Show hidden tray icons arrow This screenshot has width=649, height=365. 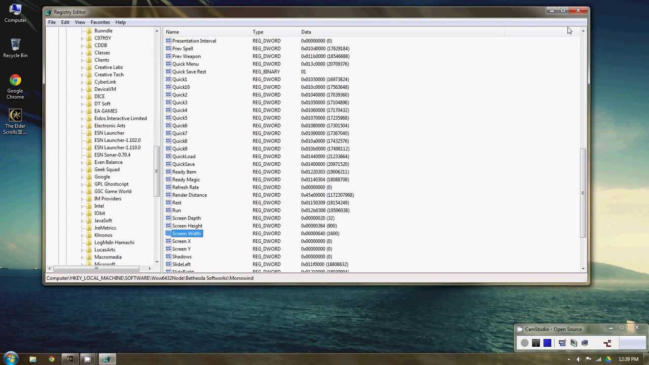tap(568, 359)
